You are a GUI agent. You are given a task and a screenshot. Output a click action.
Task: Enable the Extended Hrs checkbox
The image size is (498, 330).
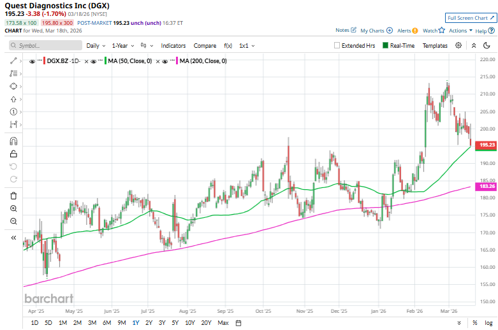[337, 46]
